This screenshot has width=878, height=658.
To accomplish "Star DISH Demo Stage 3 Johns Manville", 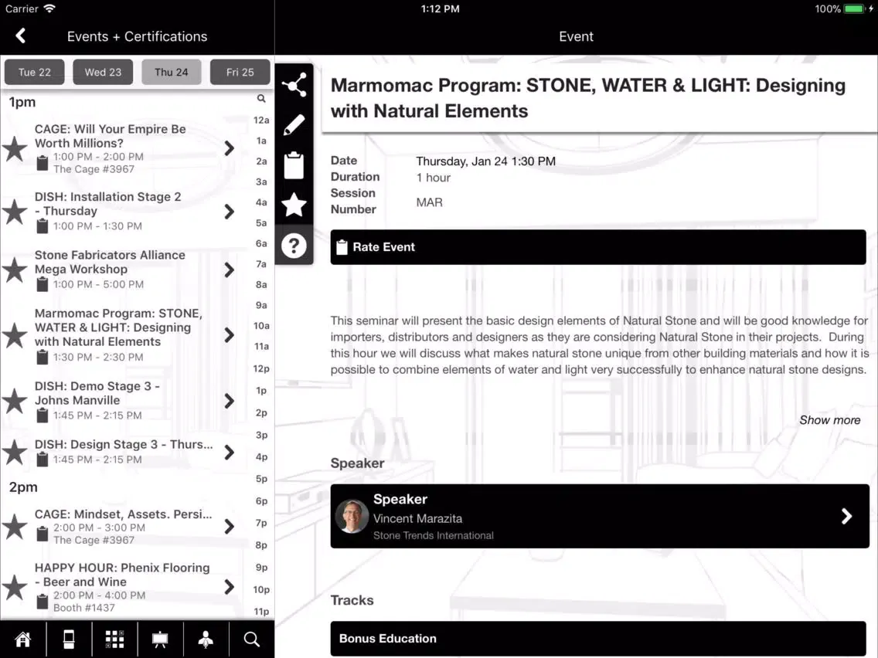I will [15, 401].
